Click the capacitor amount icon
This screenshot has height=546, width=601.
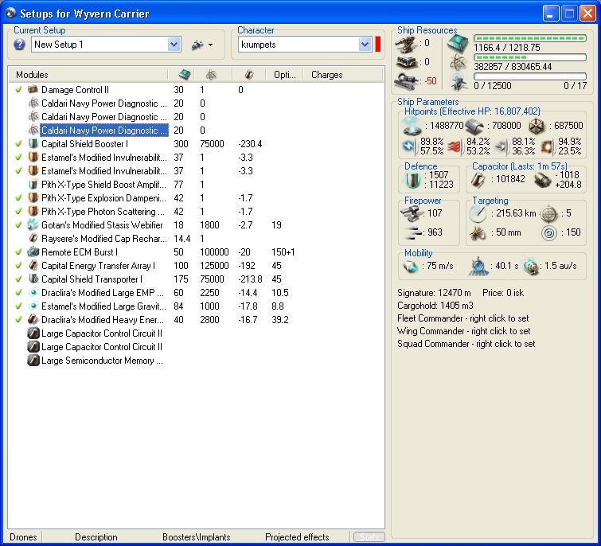(478, 179)
